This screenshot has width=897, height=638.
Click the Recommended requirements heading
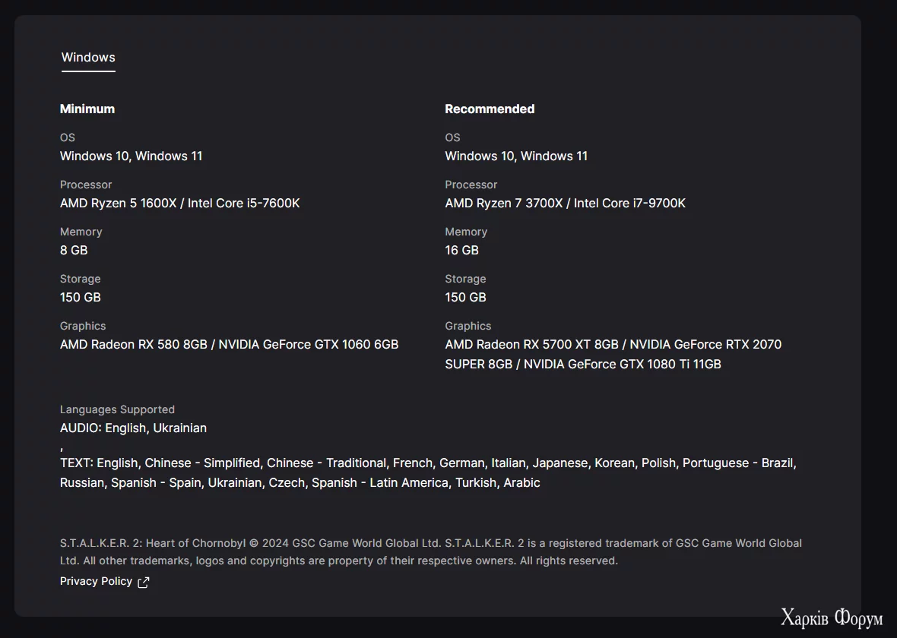[x=490, y=109]
